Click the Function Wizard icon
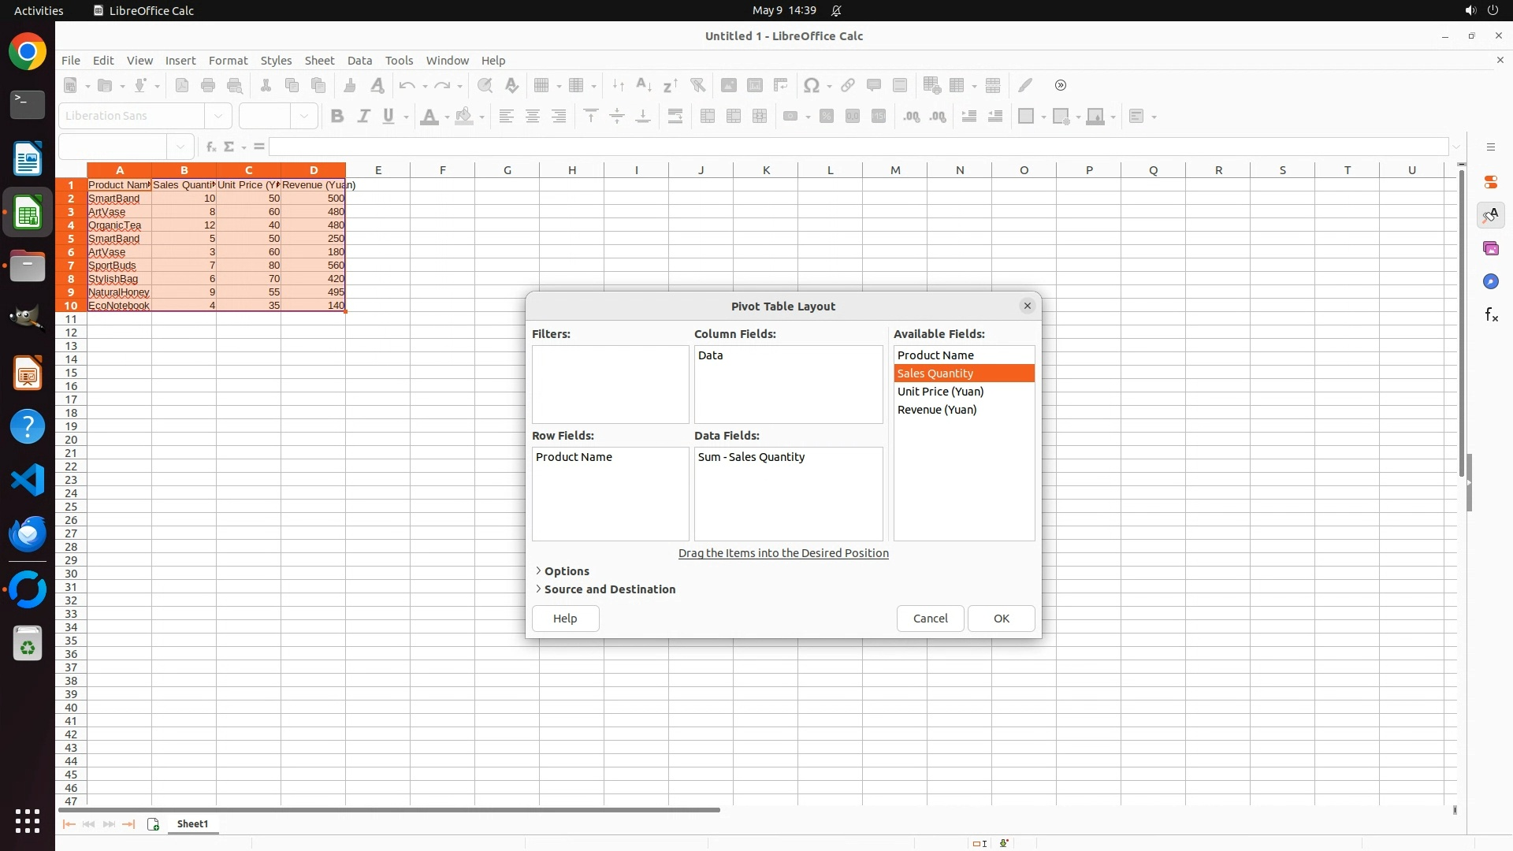1513x851 pixels. pos(210,147)
